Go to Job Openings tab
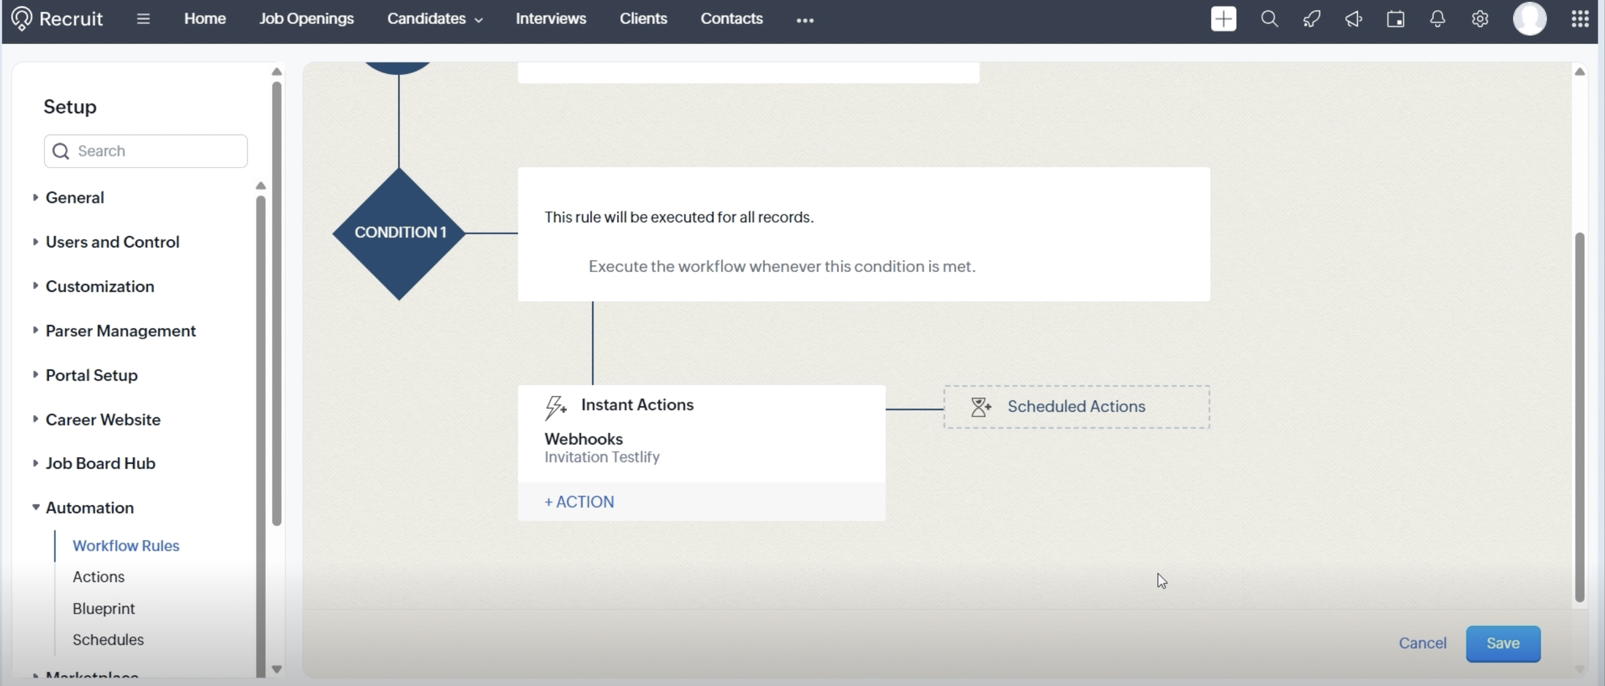1605x686 pixels. point(306,19)
